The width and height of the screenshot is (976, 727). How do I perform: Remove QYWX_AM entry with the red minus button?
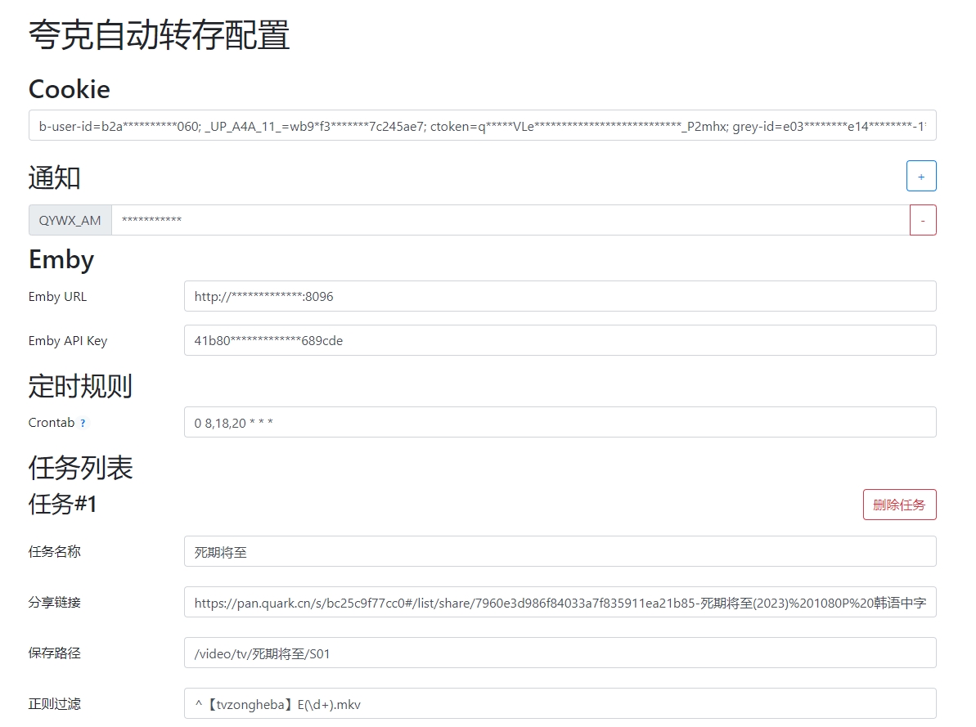(923, 219)
